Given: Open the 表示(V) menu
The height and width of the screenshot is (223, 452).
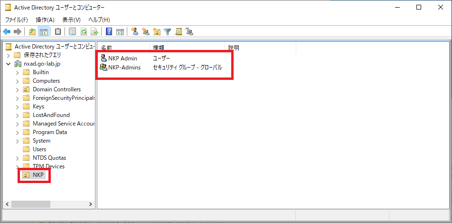Looking at the screenshot, I should pyautogui.click(x=72, y=20).
